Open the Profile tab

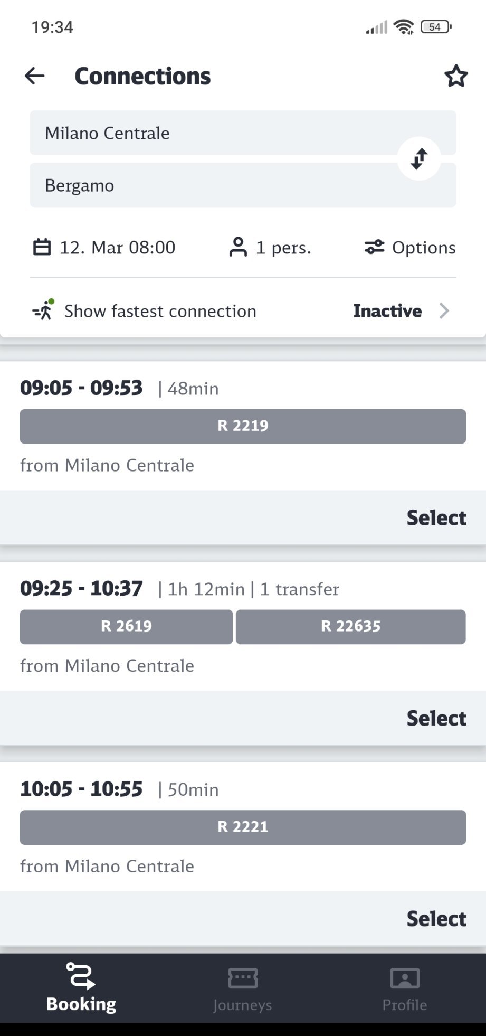(x=405, y=988)
